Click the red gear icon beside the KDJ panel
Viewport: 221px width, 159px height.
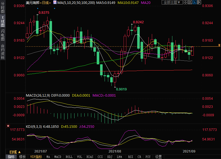click(8, 126)
